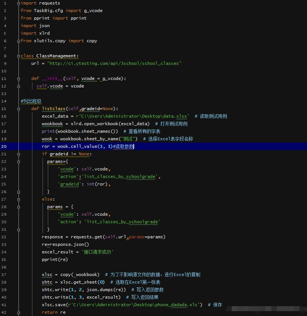Collapse the __init__ method fold arrow

click(18, 78)
